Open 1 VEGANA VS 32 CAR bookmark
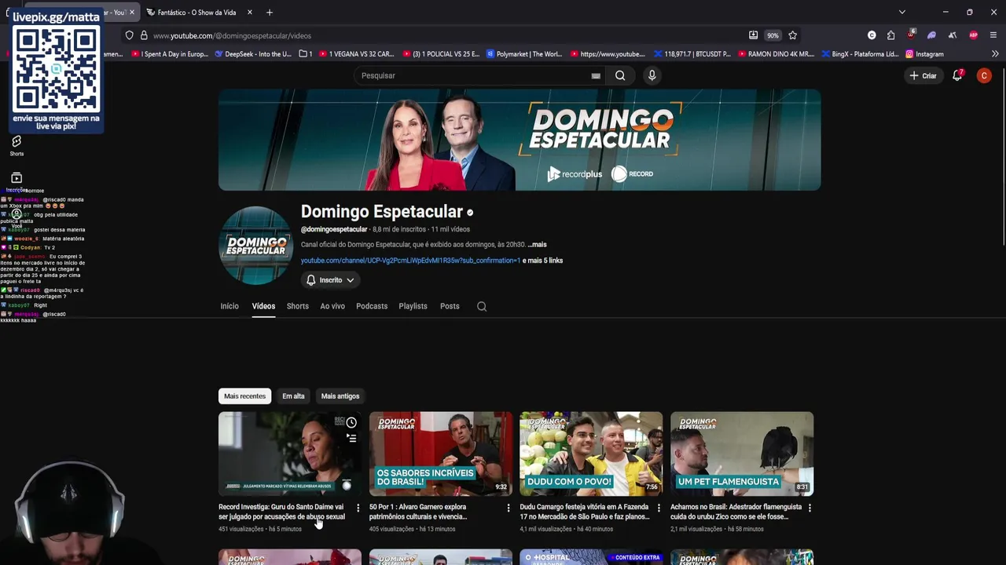 356,54
